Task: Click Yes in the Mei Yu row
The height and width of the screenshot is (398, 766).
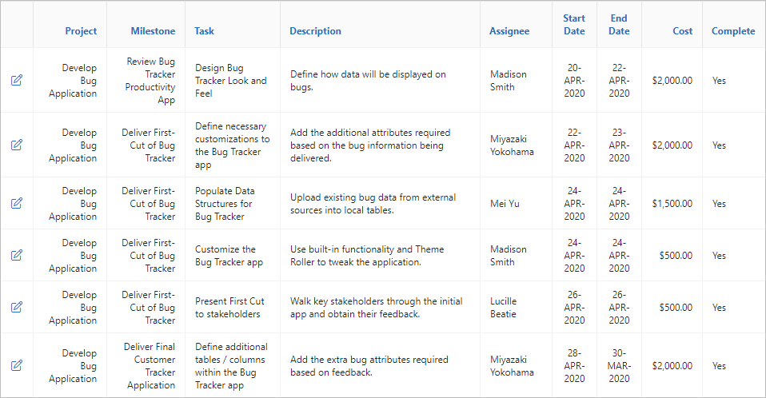Action: click(x=719, y=204)
